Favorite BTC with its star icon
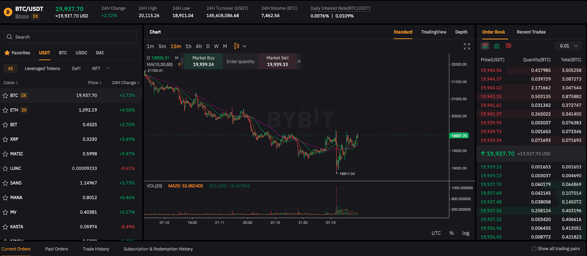The width and height of the screenshot is (587, 256). (5, 96)
